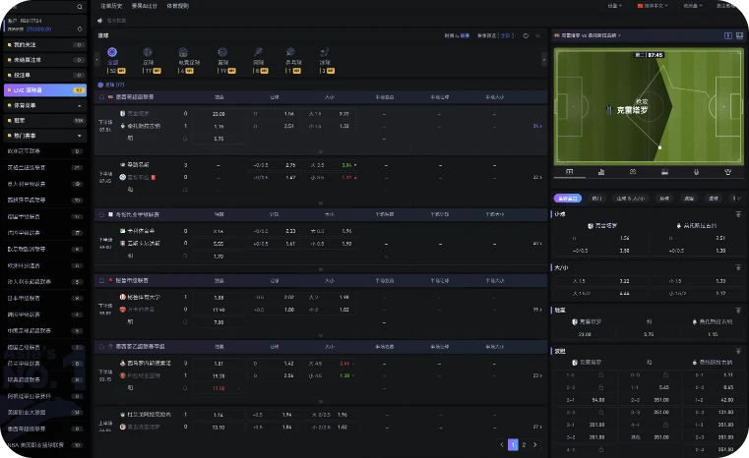
Task: Open the 赛果&比分 top menu
Action: pos(145,6)
